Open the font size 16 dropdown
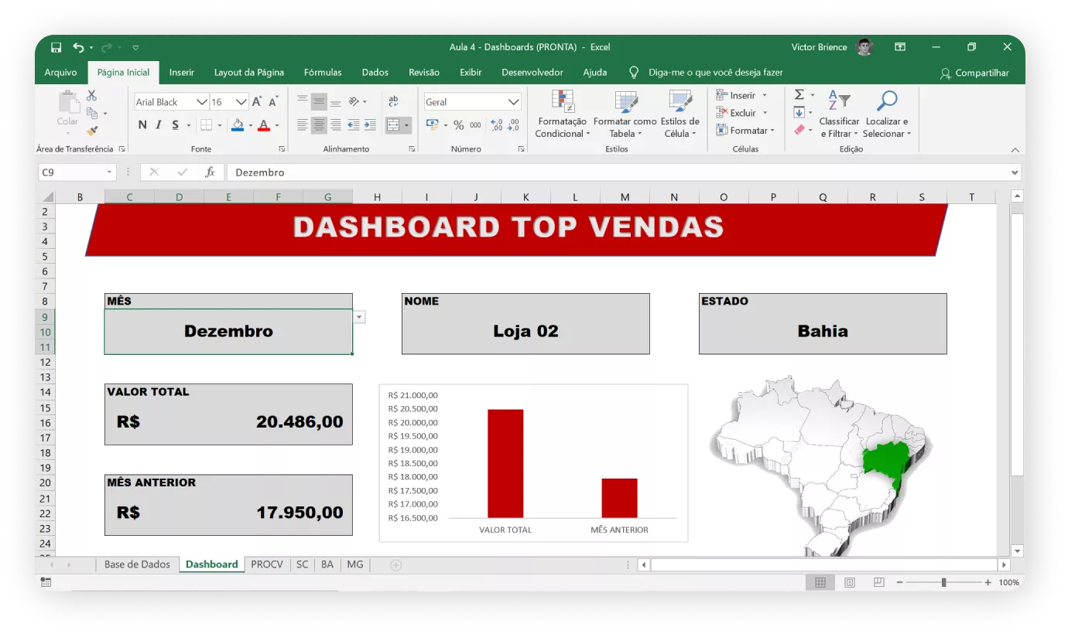 (241, 102)
